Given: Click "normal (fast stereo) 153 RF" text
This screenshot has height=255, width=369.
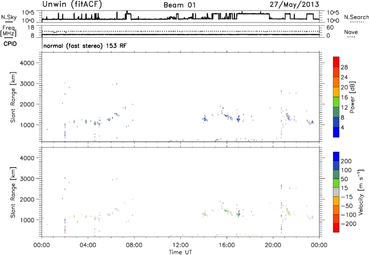Looking at the screenshot, I should [85, 46].
